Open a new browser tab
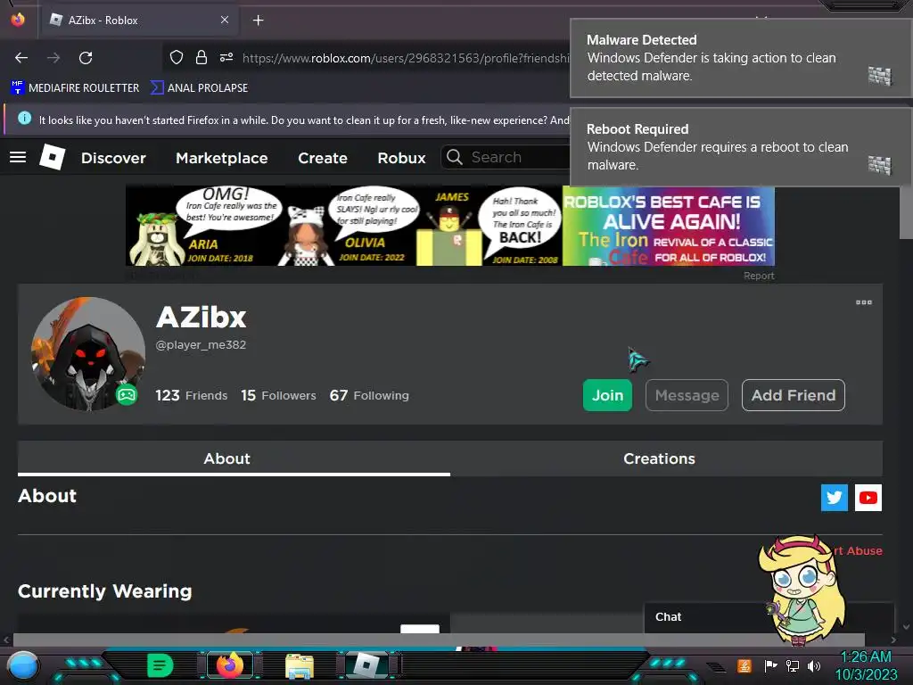Viewport: 913px width, 685px height. click(258, 21)
